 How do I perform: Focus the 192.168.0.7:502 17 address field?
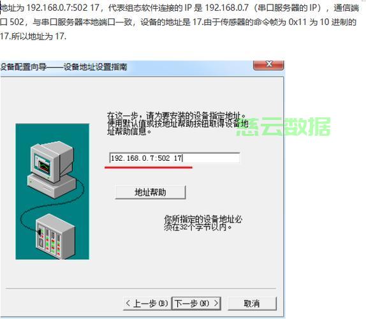pos(174,158)
